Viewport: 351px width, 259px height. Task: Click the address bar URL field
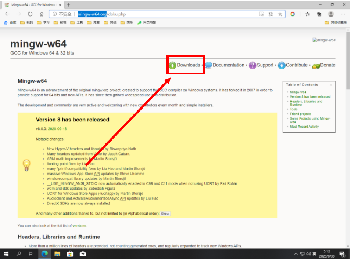[154, 14]
